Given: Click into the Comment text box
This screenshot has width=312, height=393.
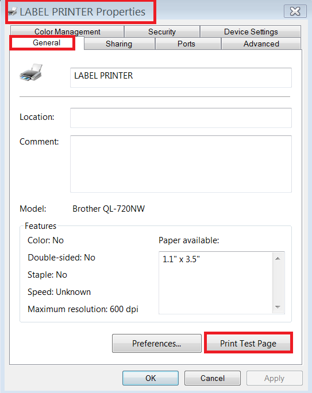Looking at the screenshot, I should pyautogui.click(x=181, y=164).
